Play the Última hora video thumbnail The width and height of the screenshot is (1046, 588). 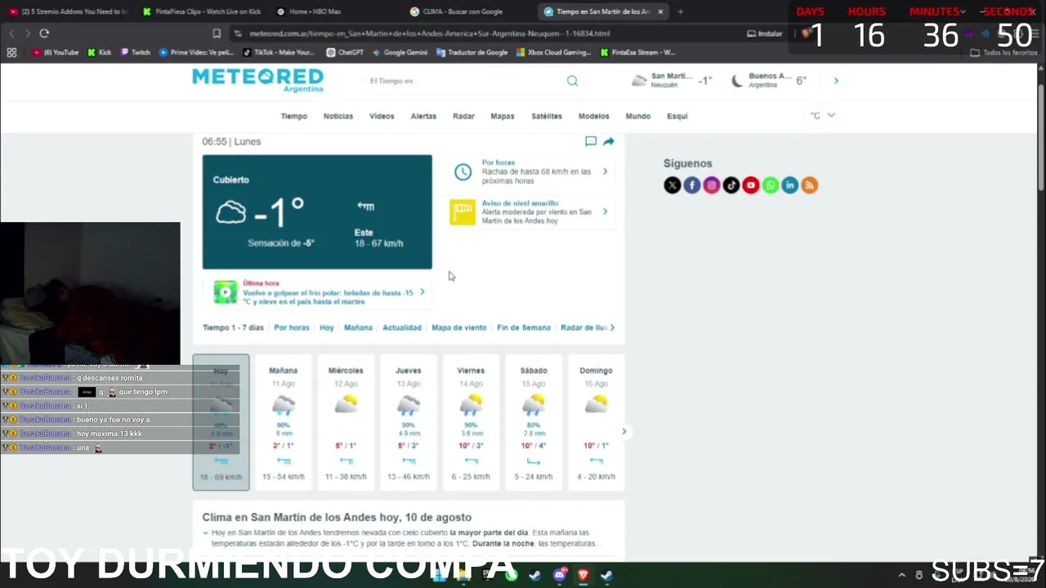[x=226, y=292]
